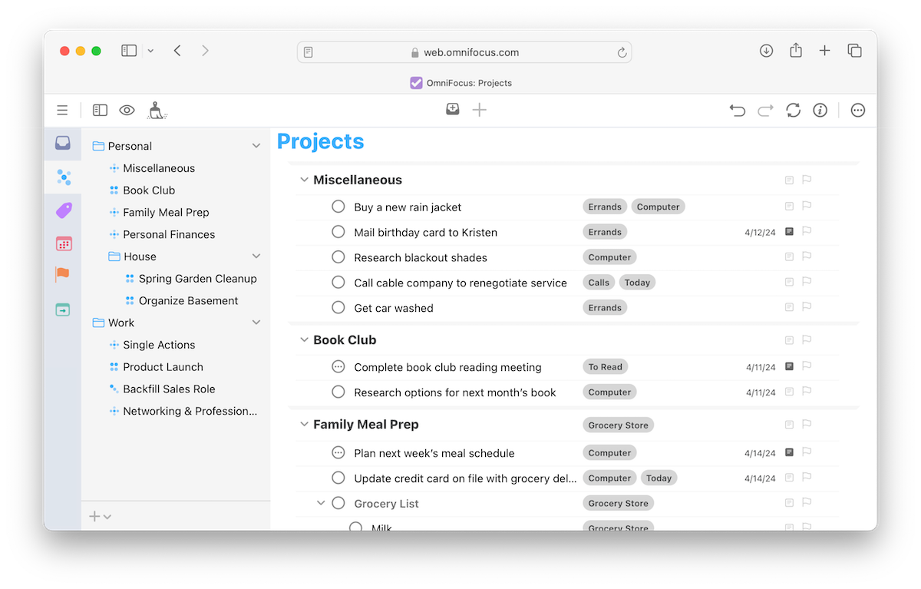The image size is (921, 589).
Task: Open Safari downloads icon
Action: click(x=766, y=51)
